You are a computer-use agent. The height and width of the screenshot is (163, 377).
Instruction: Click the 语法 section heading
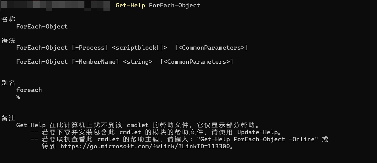point(8,41)
